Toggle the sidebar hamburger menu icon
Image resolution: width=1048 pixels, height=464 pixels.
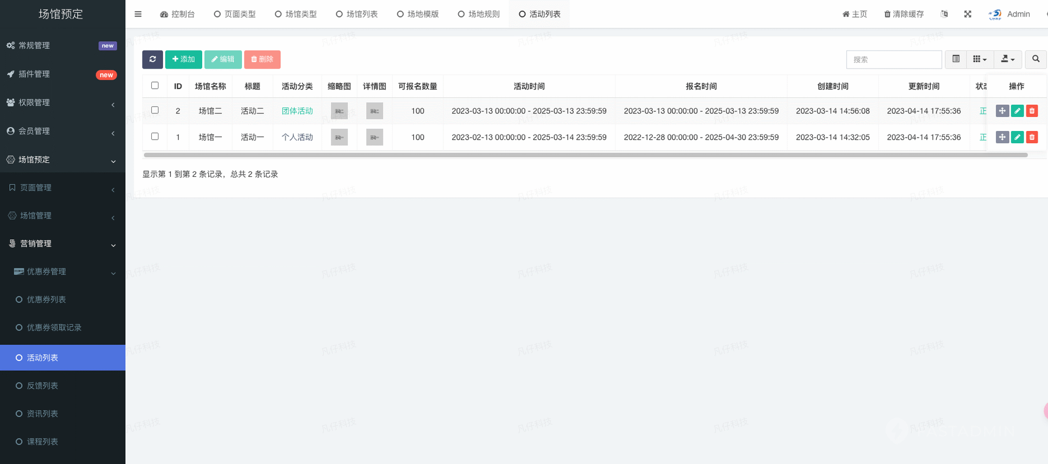(138, 14)
